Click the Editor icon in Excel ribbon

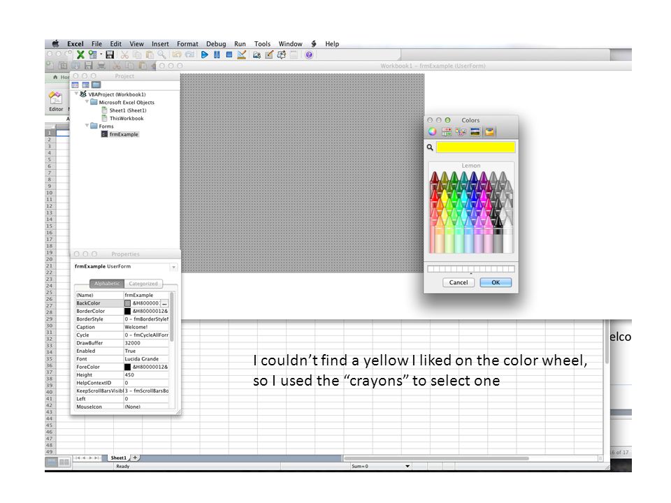pos(56,101)
